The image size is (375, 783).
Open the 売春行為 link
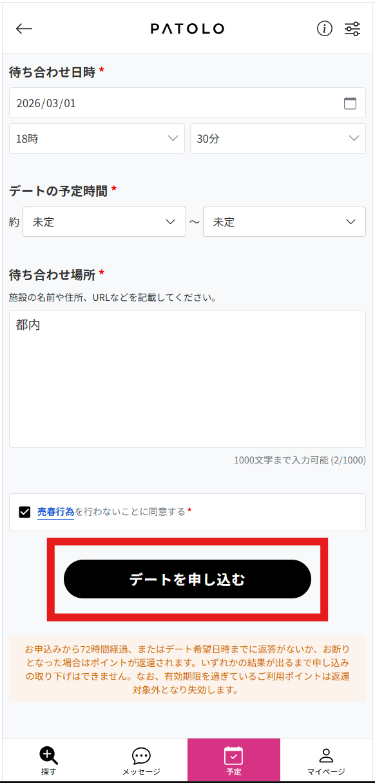[x=55, y=512]
